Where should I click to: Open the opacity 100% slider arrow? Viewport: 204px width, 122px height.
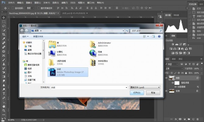coord(202,69)
